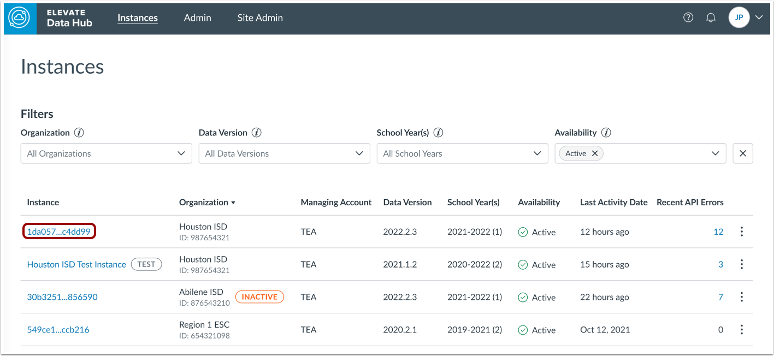This screenshot has height=356, width=774.
Task: Show info tooltip for Organization filter
Action: tap(79, 133)
